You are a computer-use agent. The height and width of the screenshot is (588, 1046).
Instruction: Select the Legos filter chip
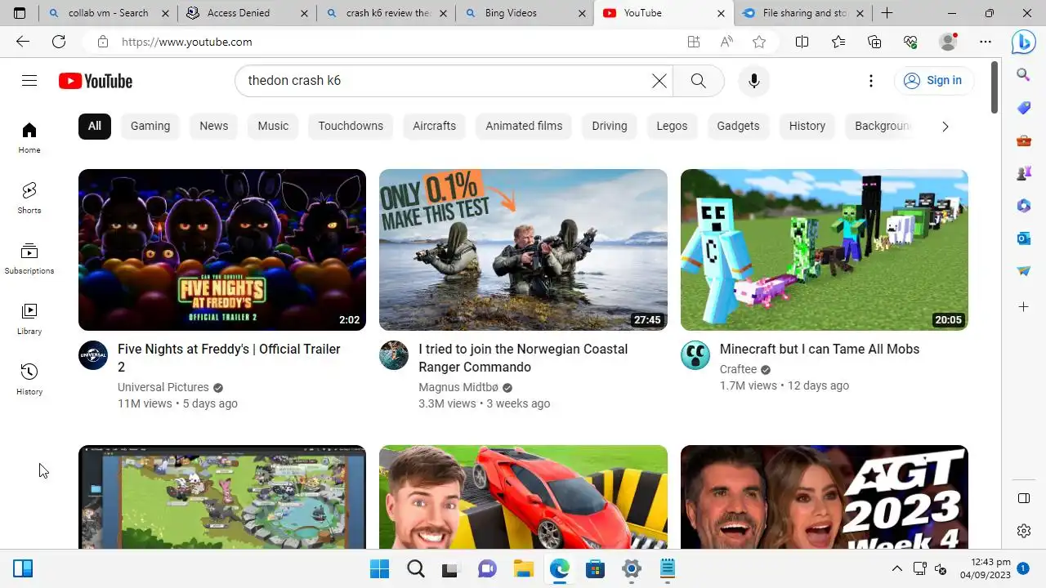tap(672, 126)
